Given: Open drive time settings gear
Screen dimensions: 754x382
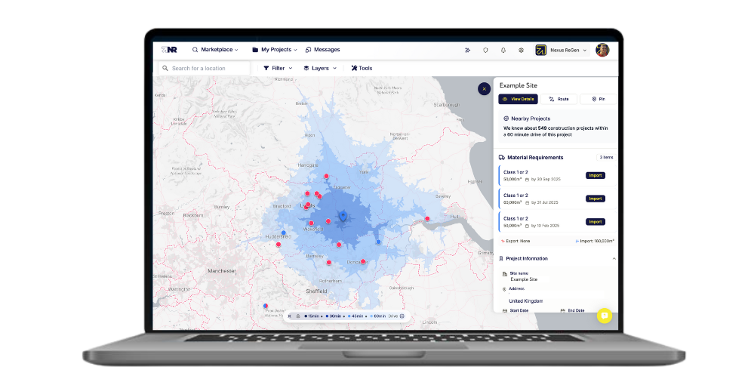Looking at the screenshot, I should (x=402, y=316).
